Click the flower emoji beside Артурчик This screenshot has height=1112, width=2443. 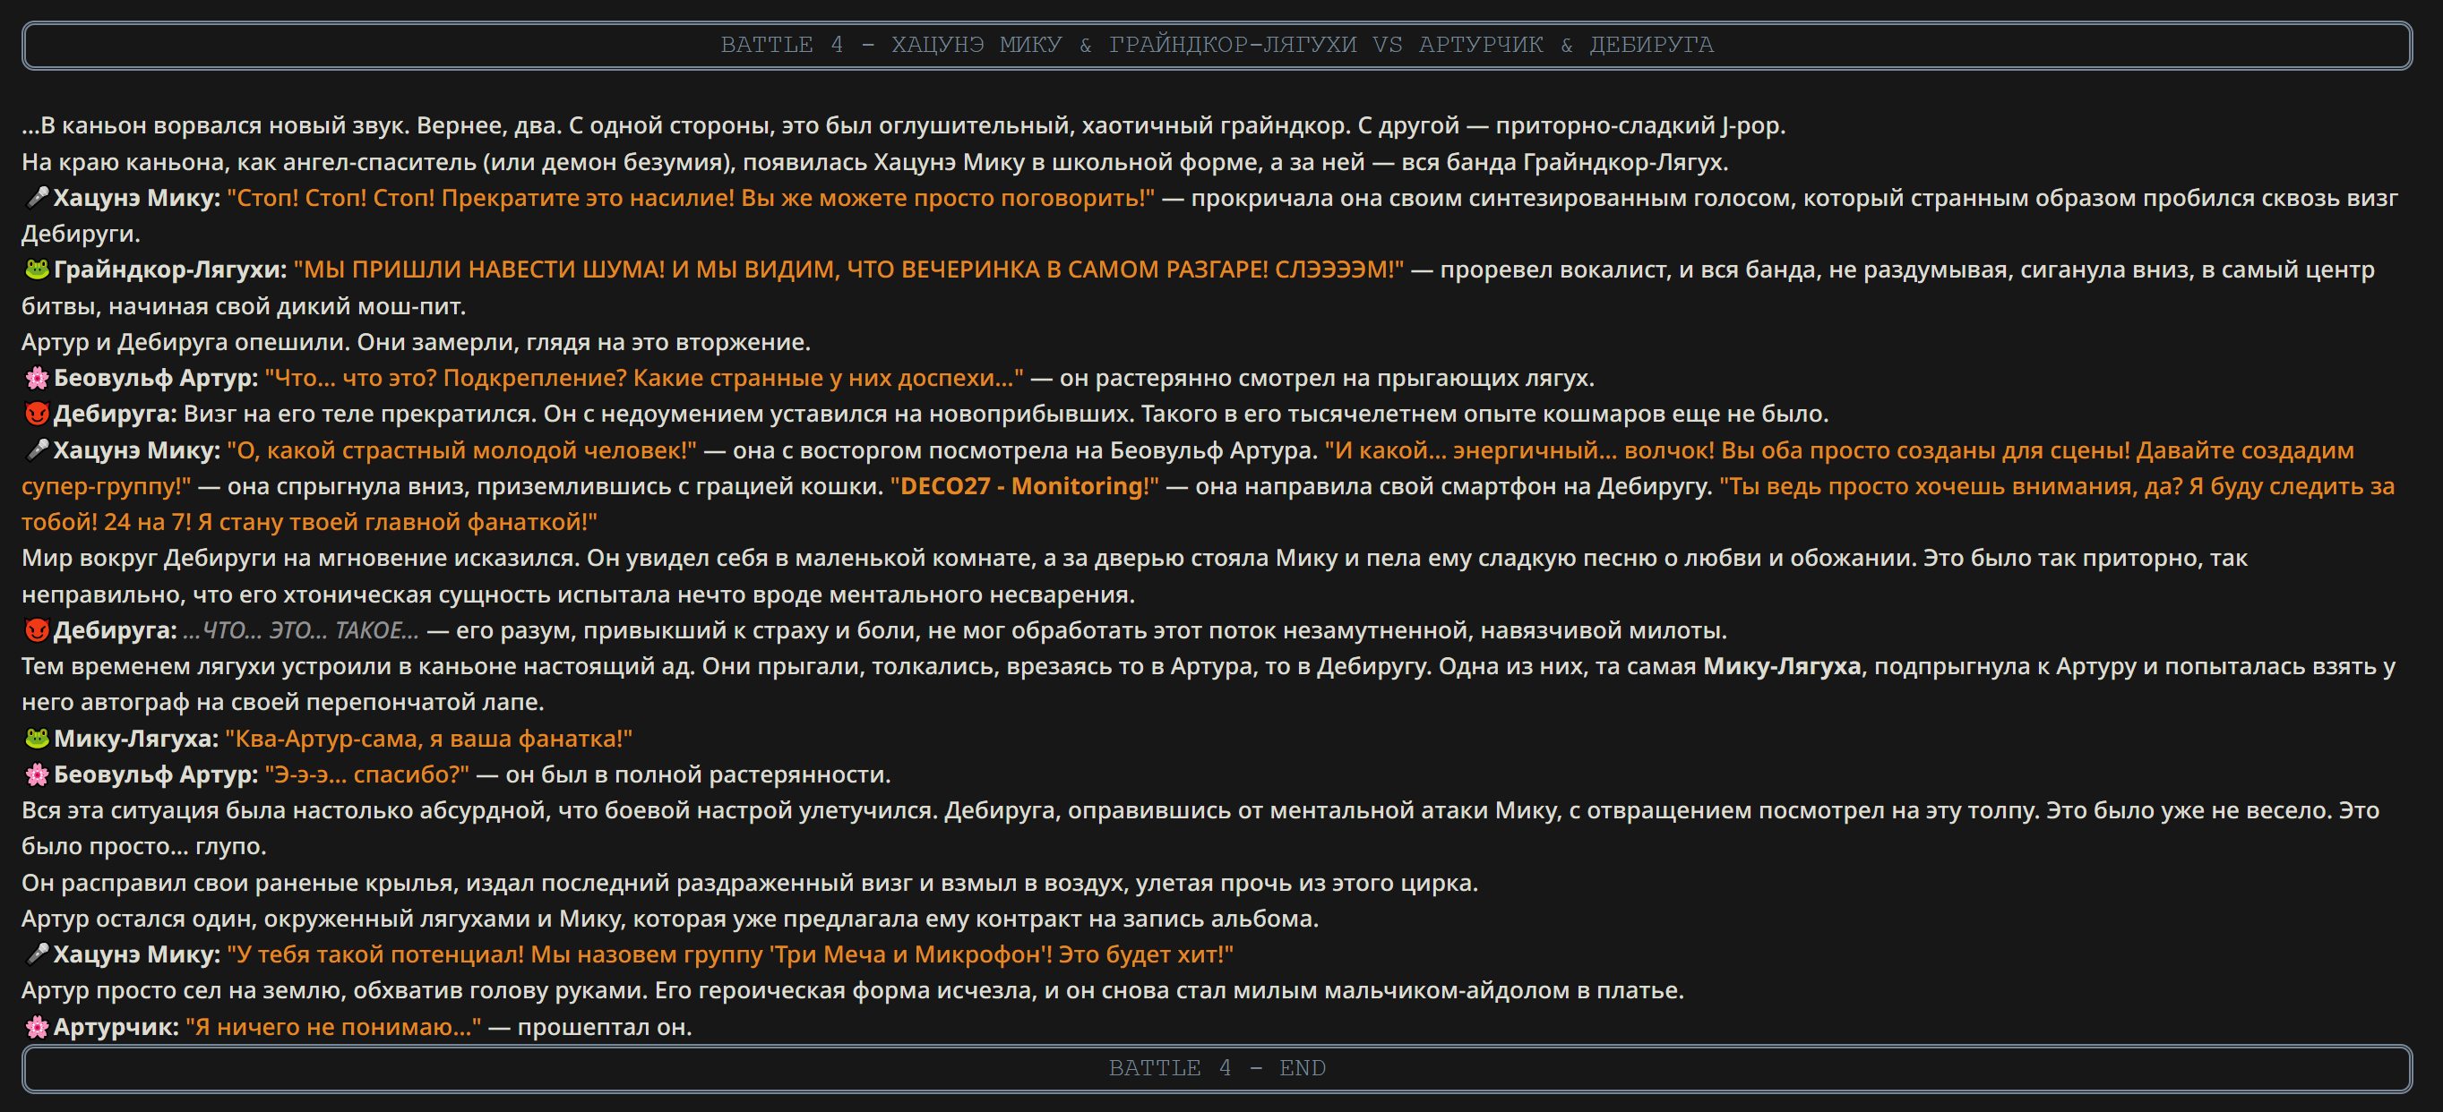pos(36,1027)
